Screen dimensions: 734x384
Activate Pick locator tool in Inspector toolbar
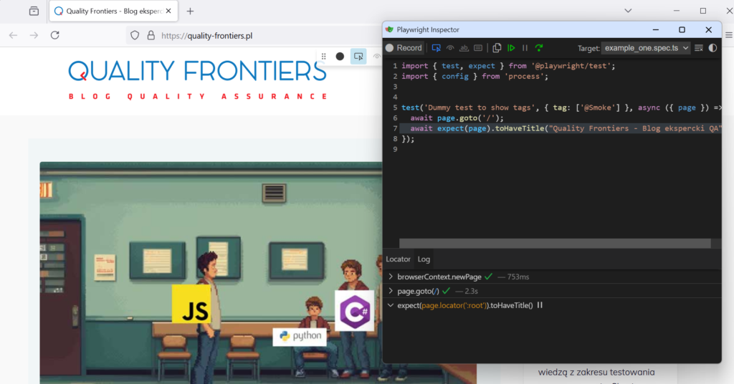pyautogui.click(x=436, y=48)
